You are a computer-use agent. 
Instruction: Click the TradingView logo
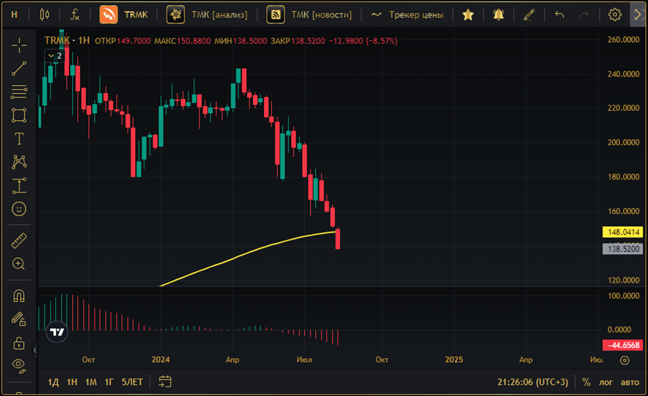(57, 332)
